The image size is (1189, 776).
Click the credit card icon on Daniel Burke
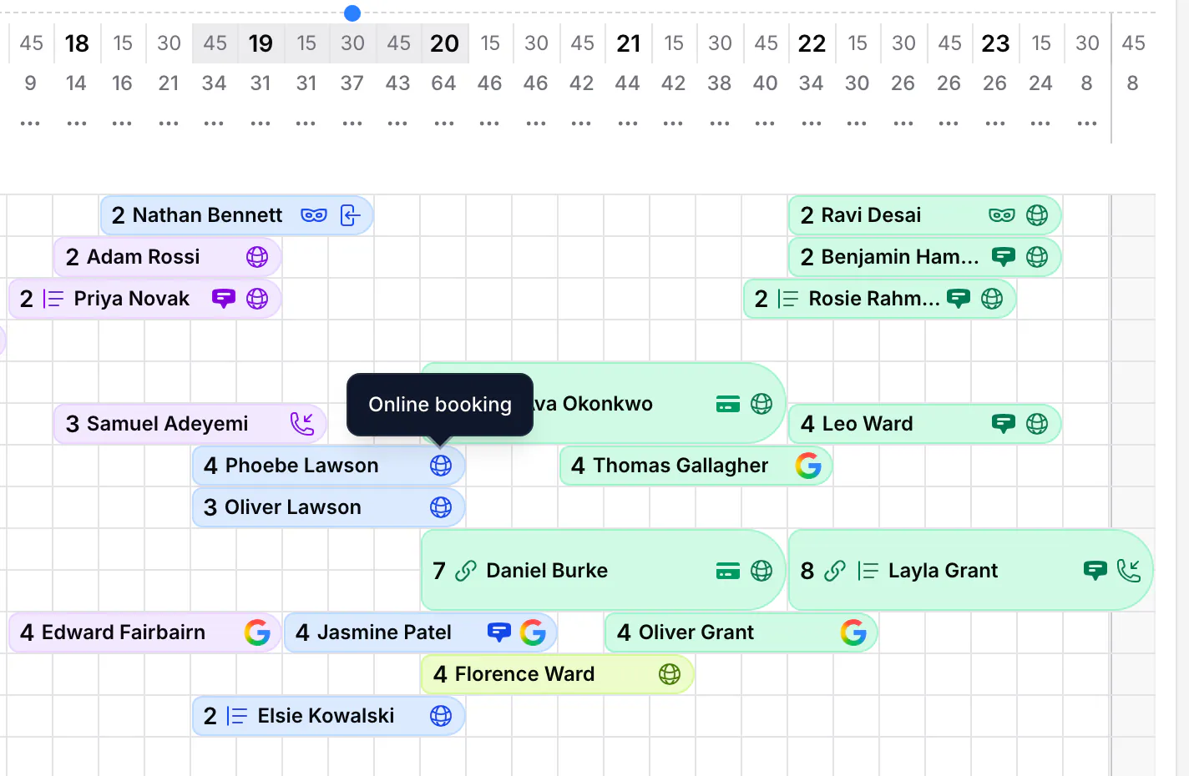pyautogui.click(x=728, y=571)
